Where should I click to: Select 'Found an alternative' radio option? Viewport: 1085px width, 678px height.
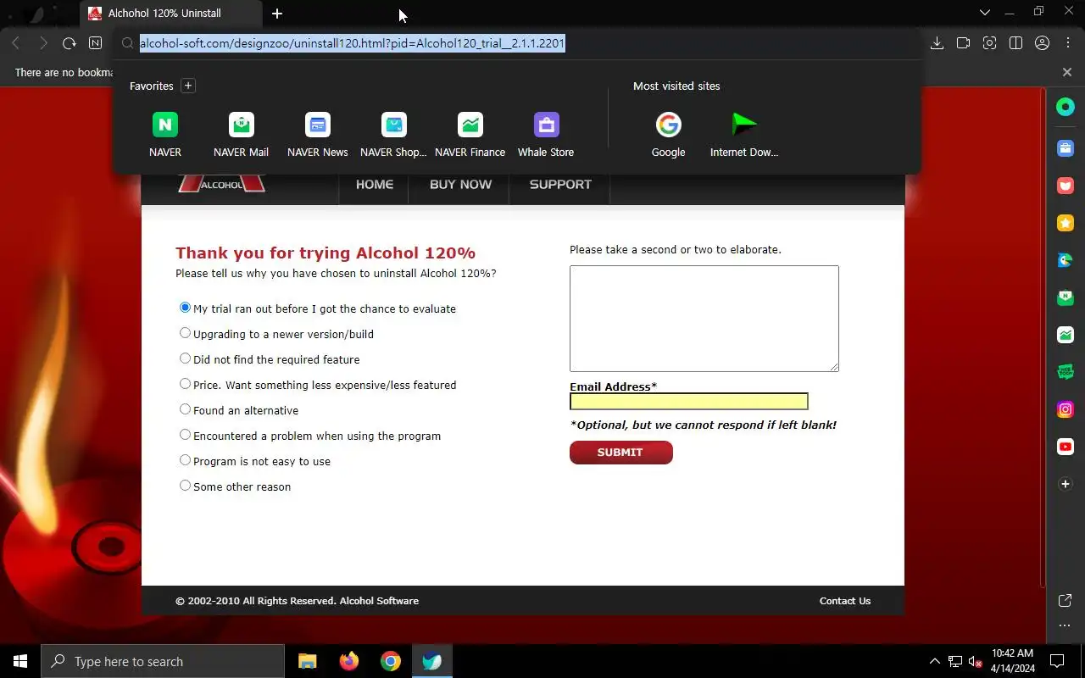[185, 409]
